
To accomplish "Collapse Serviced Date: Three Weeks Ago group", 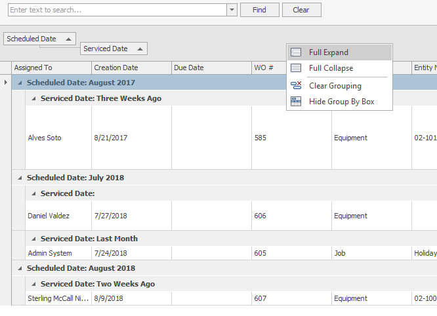I will click(x=33, y=98).
